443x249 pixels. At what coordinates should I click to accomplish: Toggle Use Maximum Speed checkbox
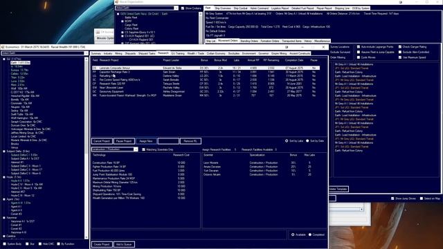point(400,57)
